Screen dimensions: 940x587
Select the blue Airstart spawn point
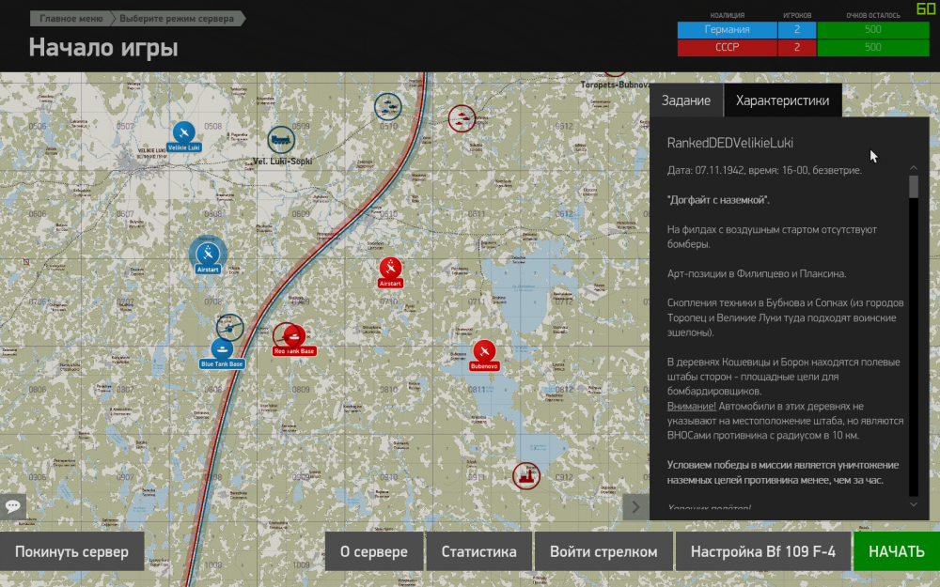pyautogui.click(x=208, y=253)
